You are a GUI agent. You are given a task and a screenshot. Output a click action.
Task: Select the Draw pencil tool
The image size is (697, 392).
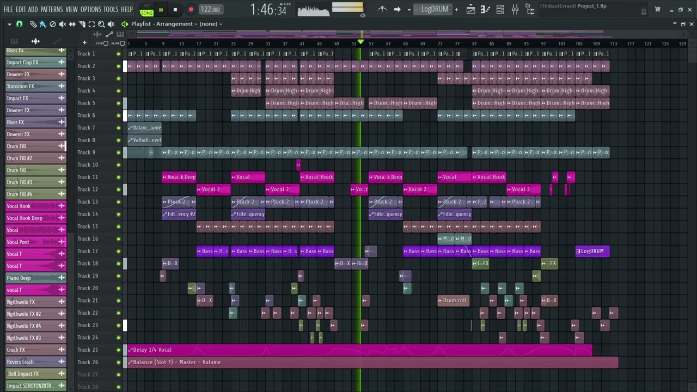click(x=33, y=24)
